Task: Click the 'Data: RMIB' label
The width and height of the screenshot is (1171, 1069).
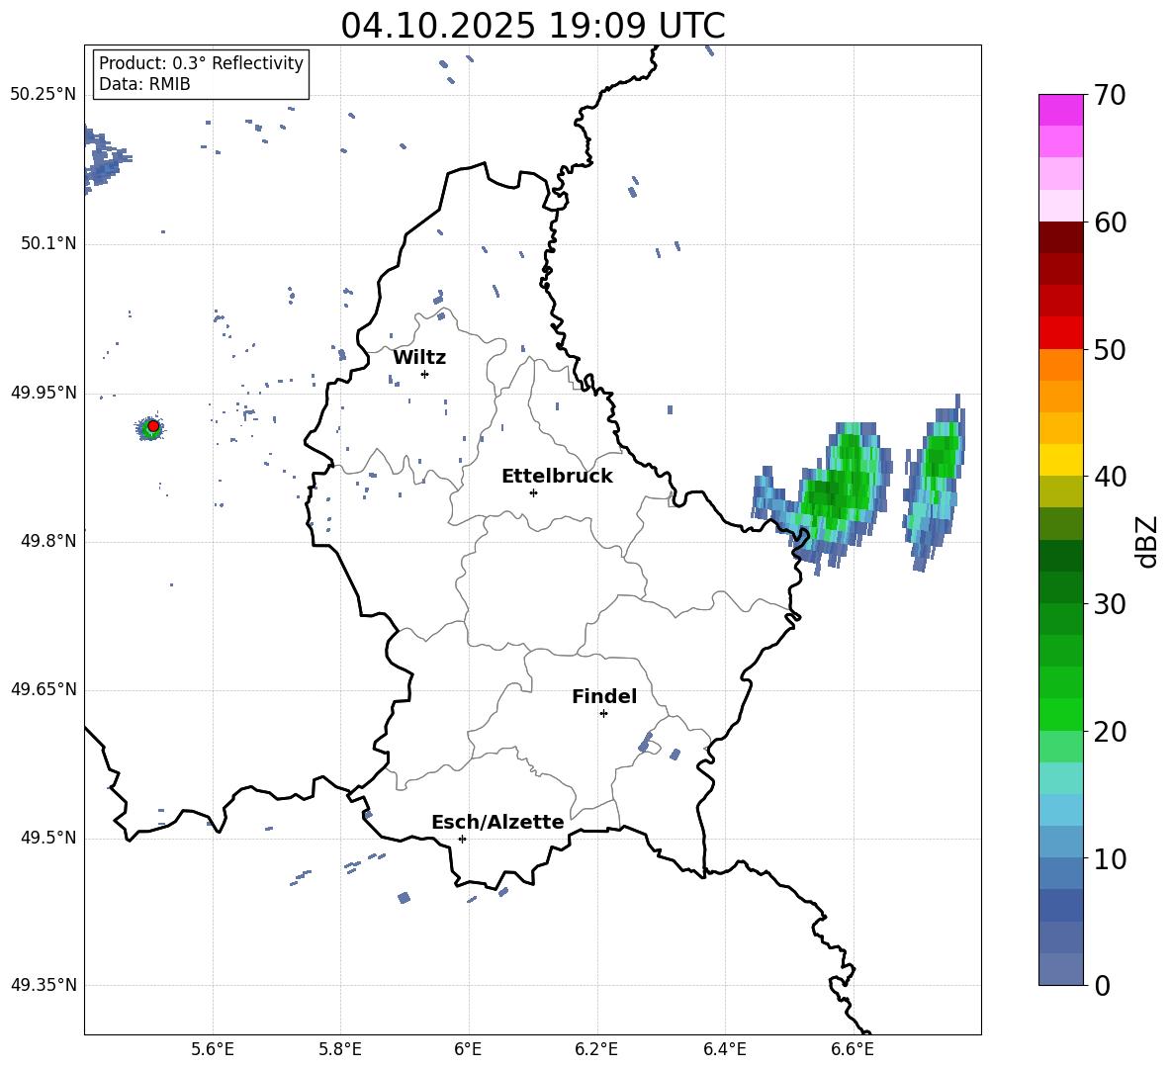Action: coord(144,84)
